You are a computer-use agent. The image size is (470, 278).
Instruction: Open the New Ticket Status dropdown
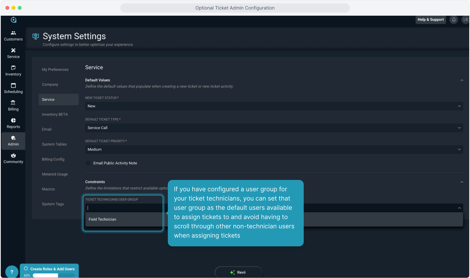274,106
